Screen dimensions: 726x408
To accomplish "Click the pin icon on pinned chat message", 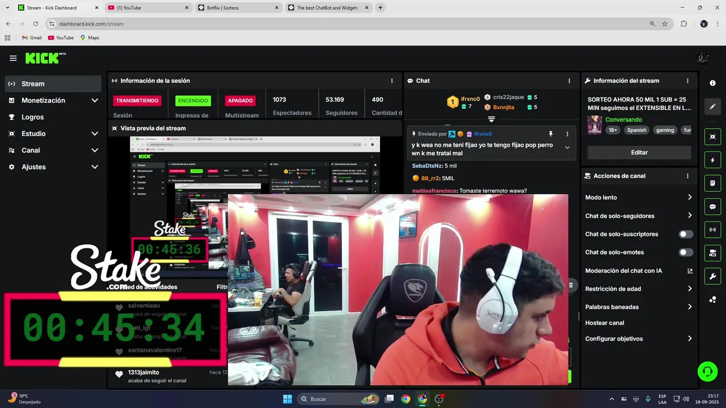I will 550,134.
